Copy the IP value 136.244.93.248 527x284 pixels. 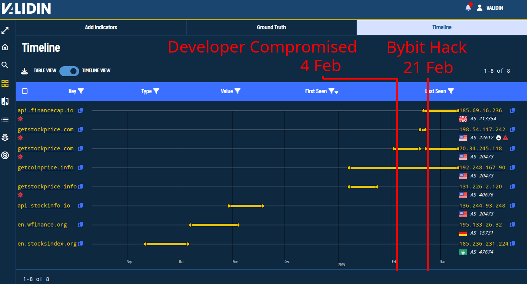(x=513, y=206)
